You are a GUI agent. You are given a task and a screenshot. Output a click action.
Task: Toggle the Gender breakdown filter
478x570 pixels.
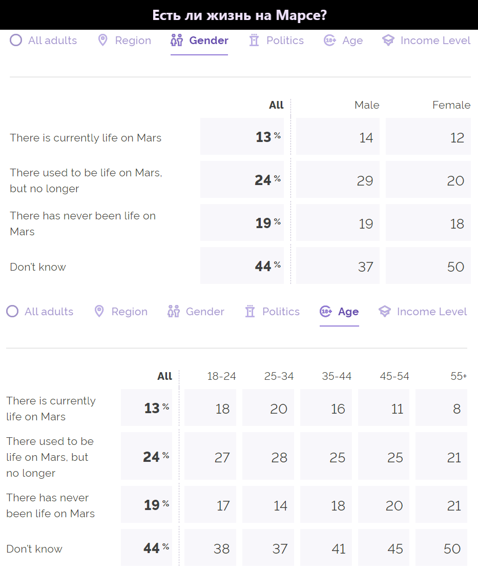[199, 40]
